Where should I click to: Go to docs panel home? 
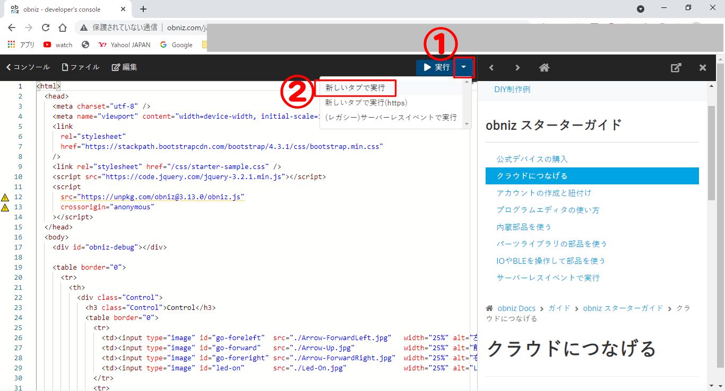tap(544, 67)
